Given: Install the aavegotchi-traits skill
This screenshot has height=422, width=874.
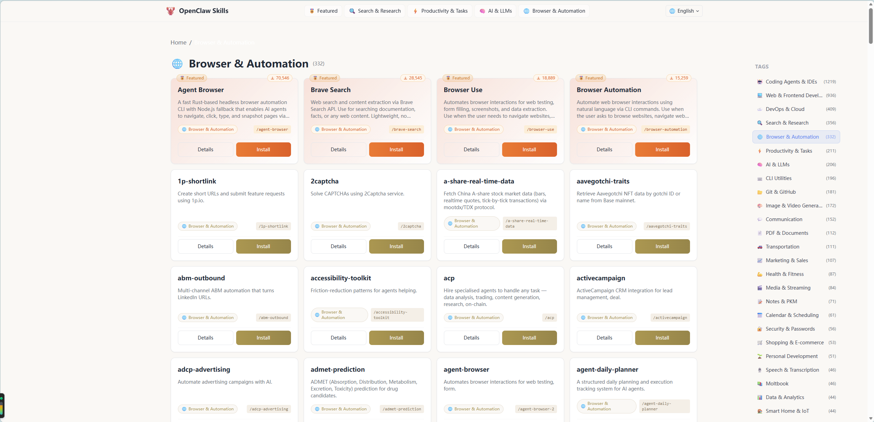Looking at the screenshot, I should (x=662, y=246).
